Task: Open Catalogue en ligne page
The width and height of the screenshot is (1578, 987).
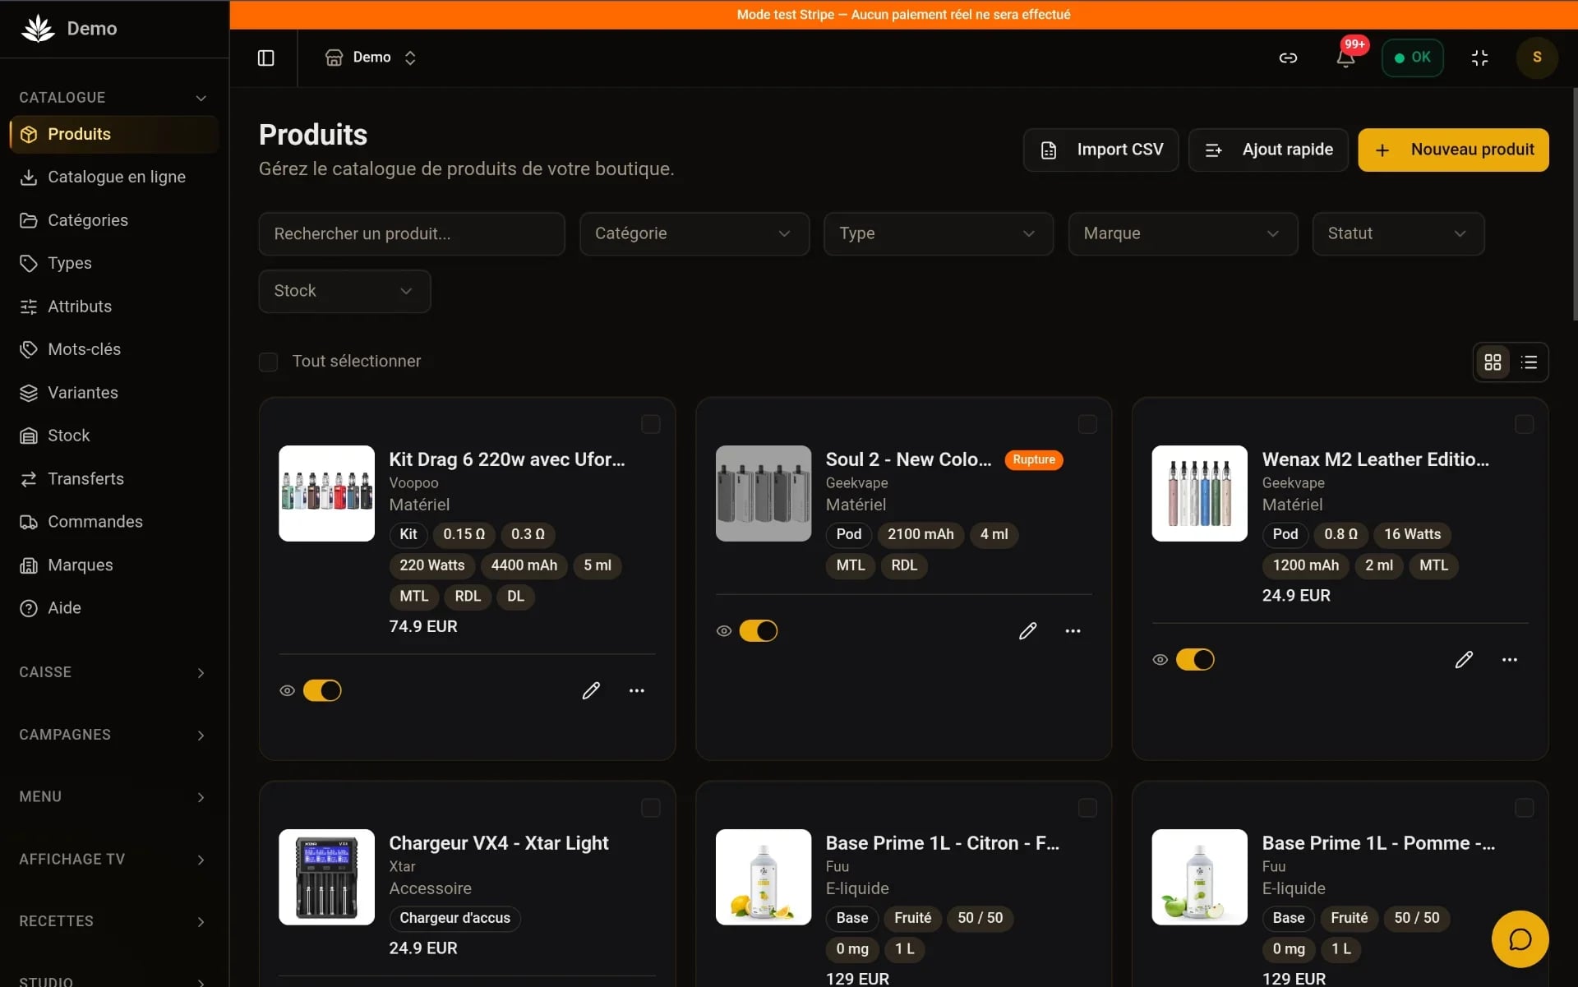Action: click(113, 177)
